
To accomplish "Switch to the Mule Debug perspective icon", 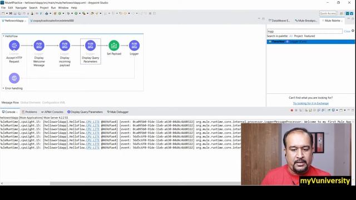I will pyautogui.click(x=352, y=13).
